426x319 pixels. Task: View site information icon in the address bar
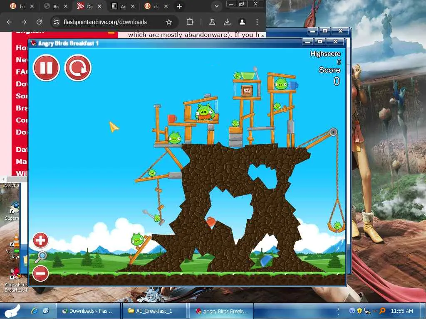(x=56, y=22)
